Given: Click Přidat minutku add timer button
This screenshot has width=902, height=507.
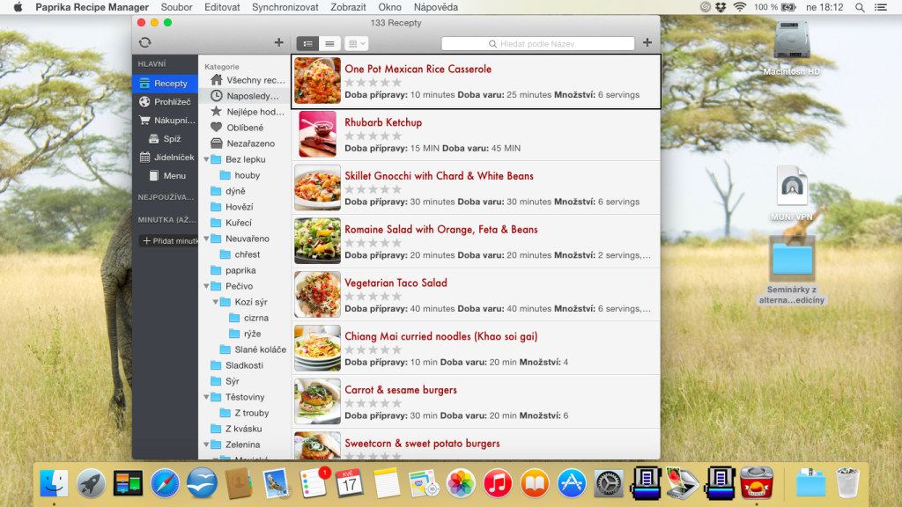Looking at the screenshot, I should click(x=168, y=241).
